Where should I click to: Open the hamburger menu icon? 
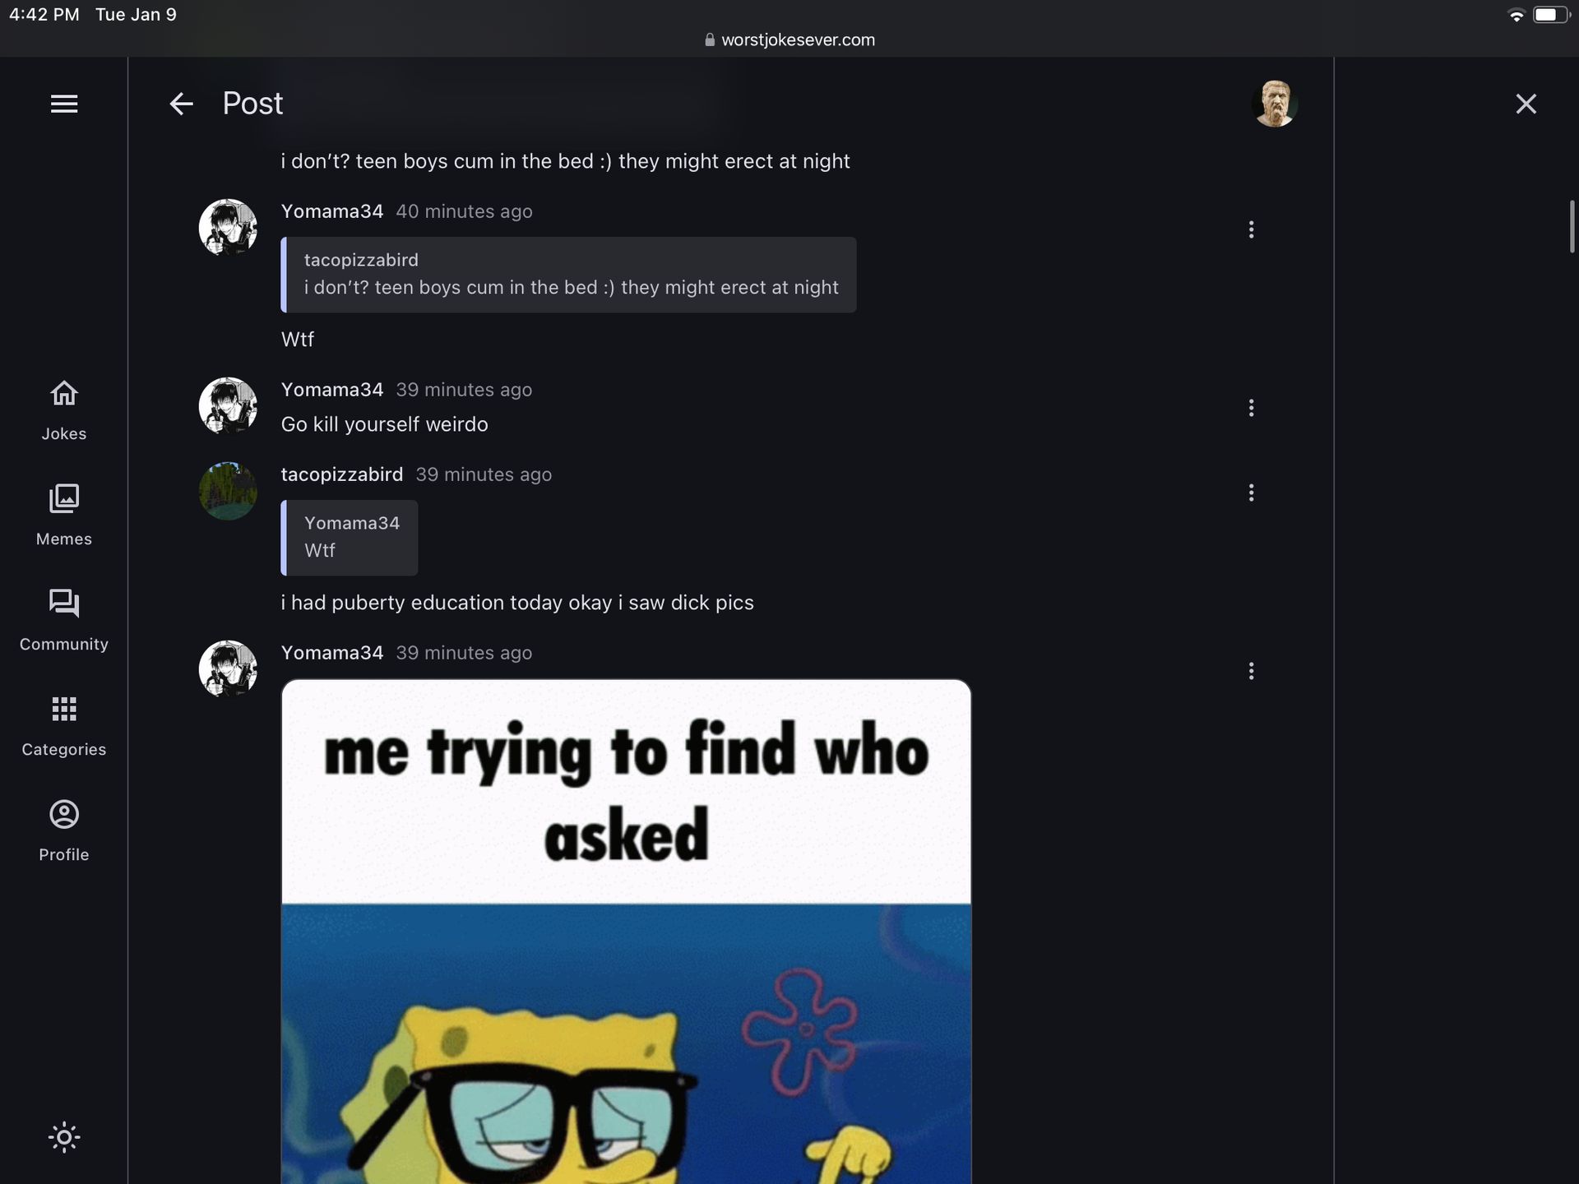(x=64, y=104)
